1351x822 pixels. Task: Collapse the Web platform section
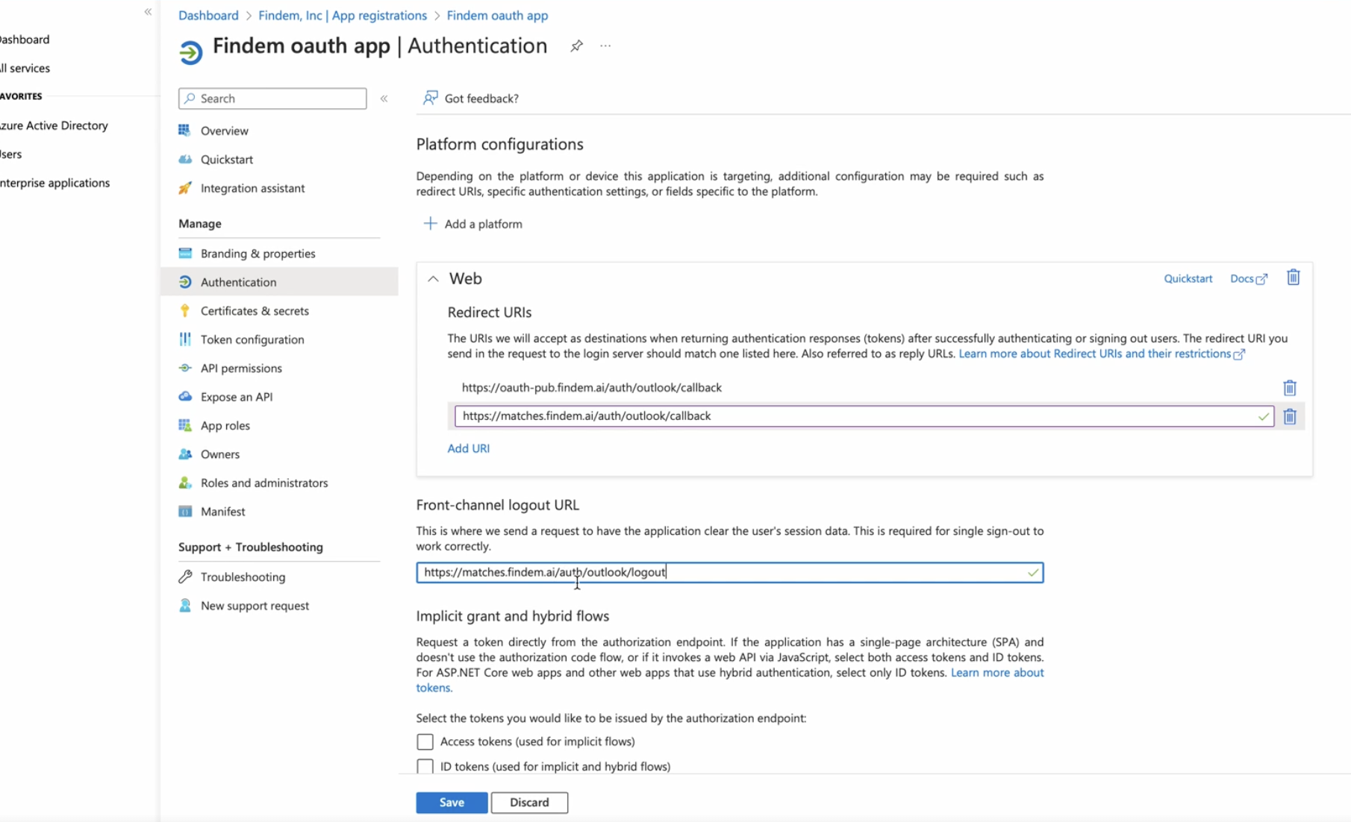pos(433,278)
